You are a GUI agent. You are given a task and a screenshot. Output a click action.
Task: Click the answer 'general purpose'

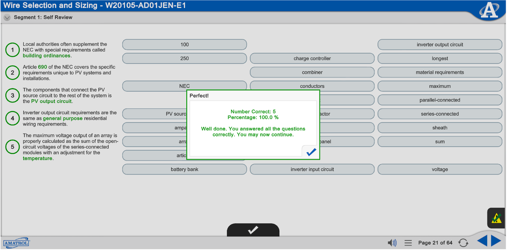(63, 119)
